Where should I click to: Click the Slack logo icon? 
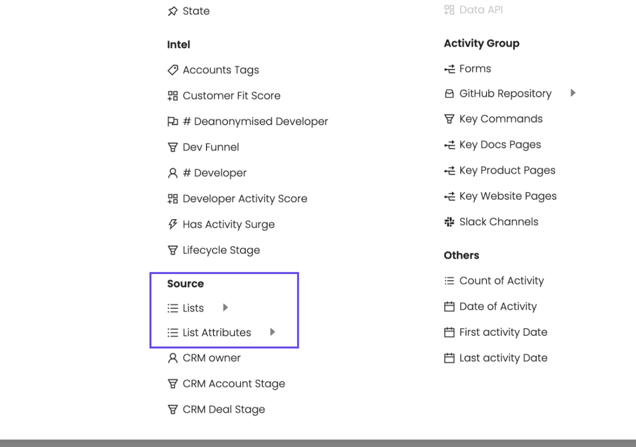coord(449,222)
